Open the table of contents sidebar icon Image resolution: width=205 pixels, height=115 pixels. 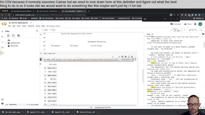click(2, 31)
